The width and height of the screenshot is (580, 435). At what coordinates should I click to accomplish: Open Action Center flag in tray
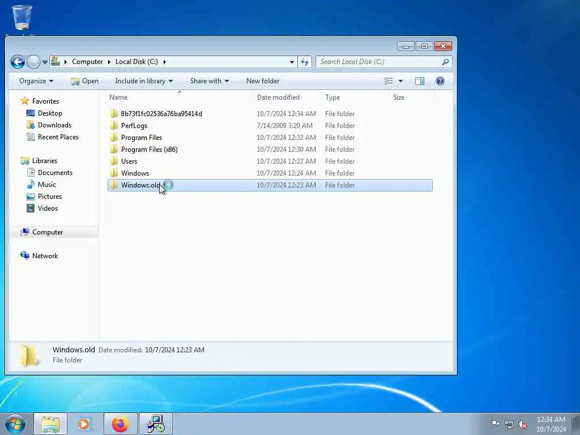click(494, 424)
